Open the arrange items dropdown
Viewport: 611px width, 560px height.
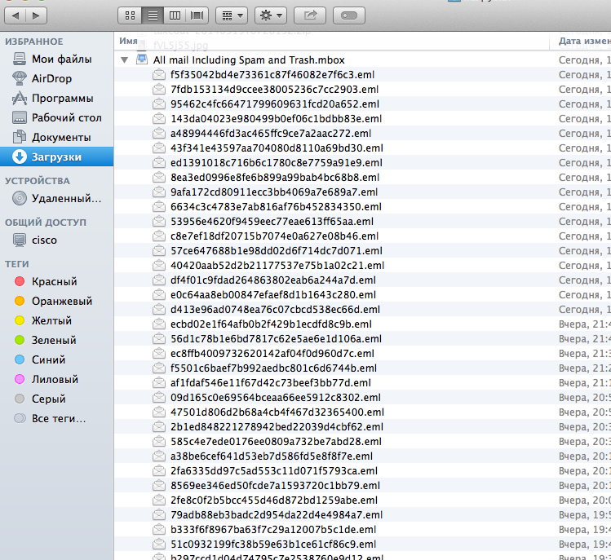coord(232,15)
